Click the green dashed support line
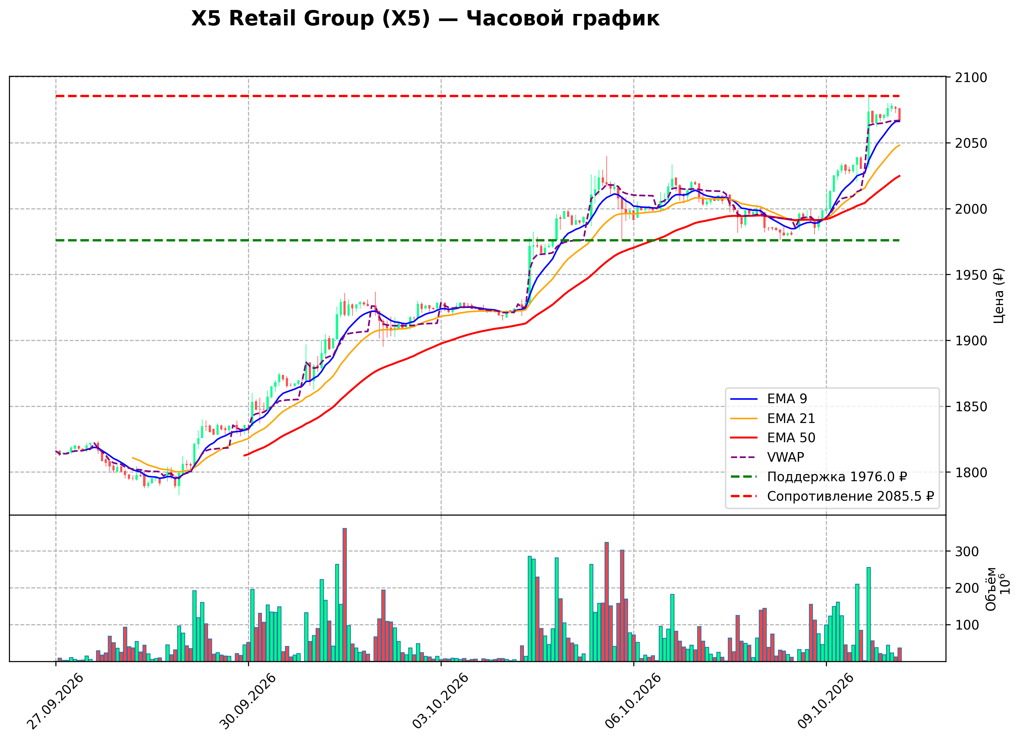The image size is (1022, 741). [x=478, y=240]
